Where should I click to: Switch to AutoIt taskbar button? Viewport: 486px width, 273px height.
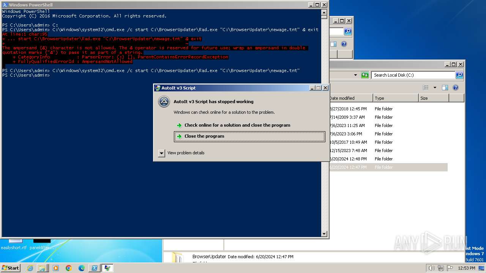click(x=107, y=268)
